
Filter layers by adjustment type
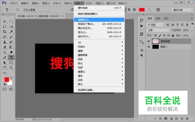172,25
